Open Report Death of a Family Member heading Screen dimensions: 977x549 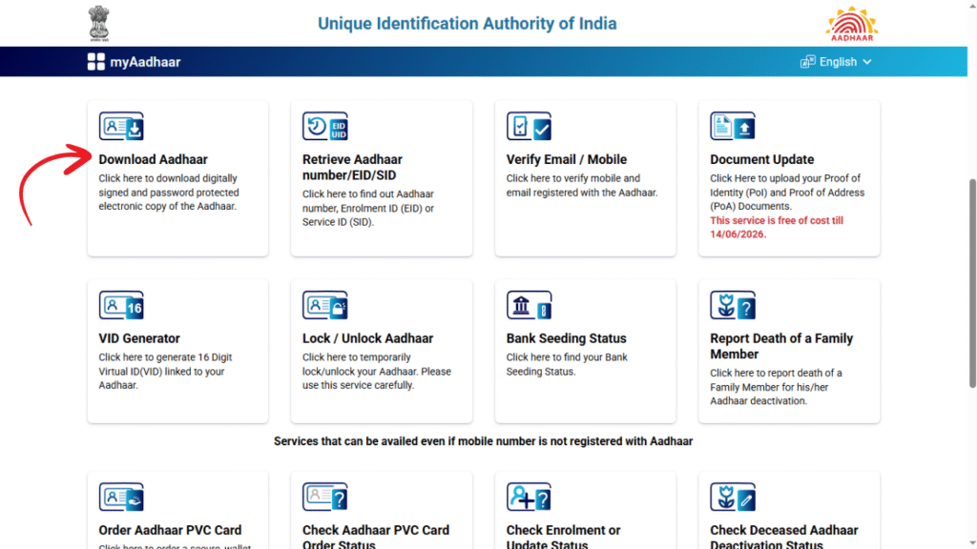[x=781, y=346]
